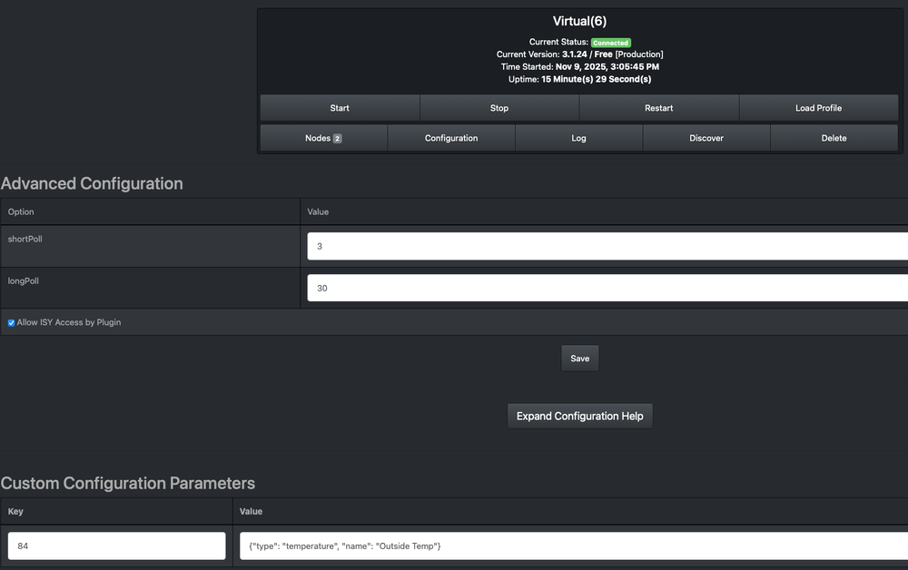
Task: Disable Allow ISY Access by Plugin
Action: point(10,322)
